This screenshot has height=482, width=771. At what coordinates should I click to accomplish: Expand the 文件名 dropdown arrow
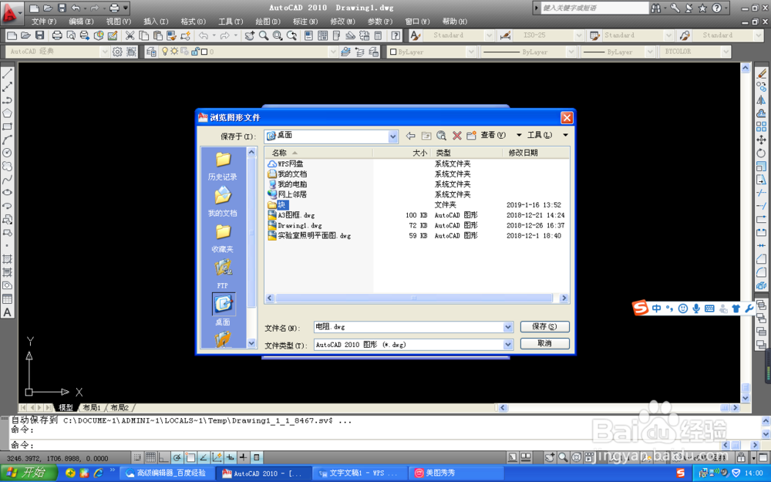click(508, 327)
